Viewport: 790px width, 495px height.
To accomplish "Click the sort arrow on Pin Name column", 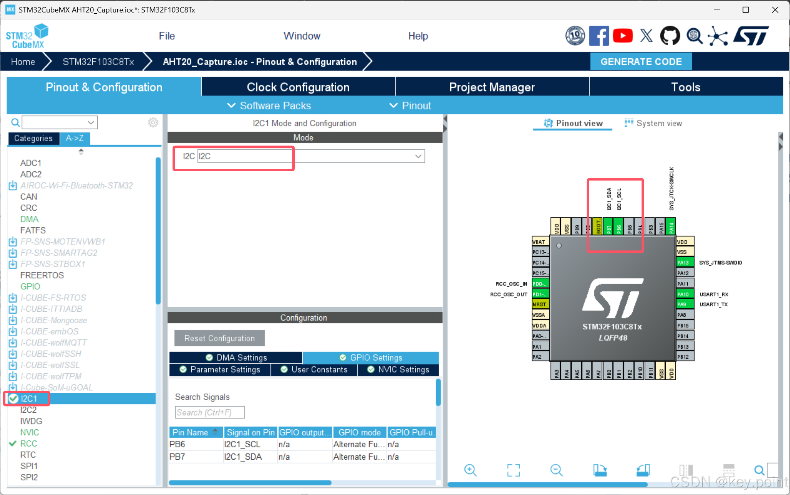I will [x=215, y=432].
